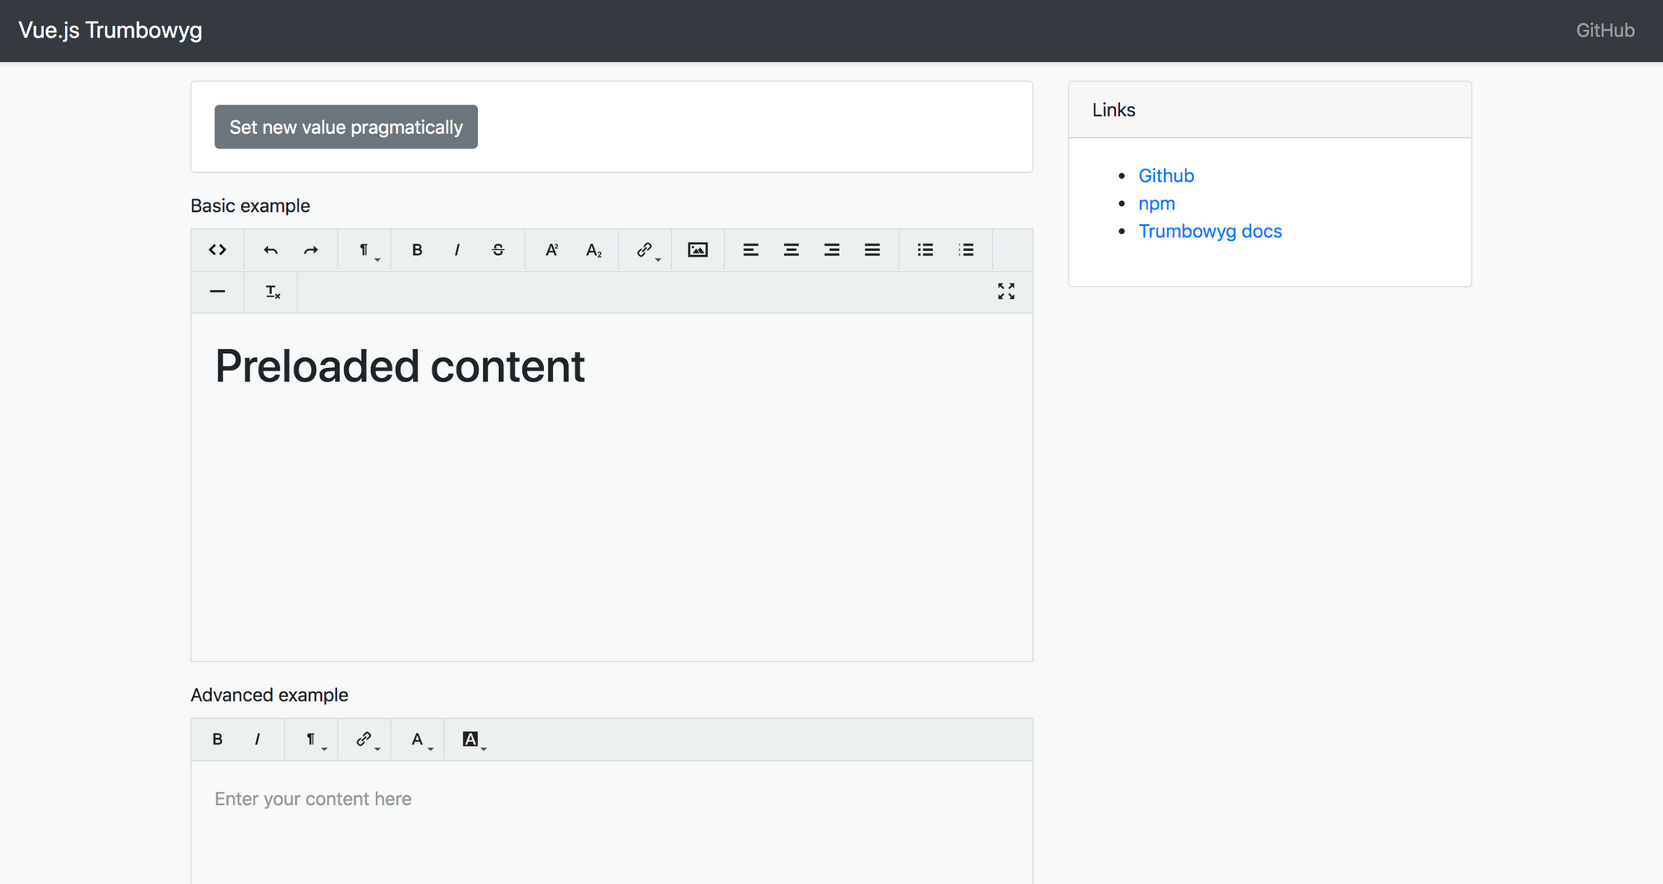The image size is (1663, 884).
Task: Toggle italic in the advanced editor
Action: point(258,739)
